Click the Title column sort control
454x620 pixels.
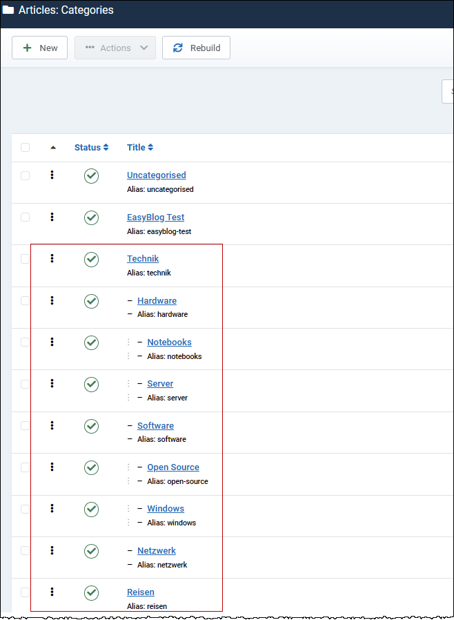(140, 147)
